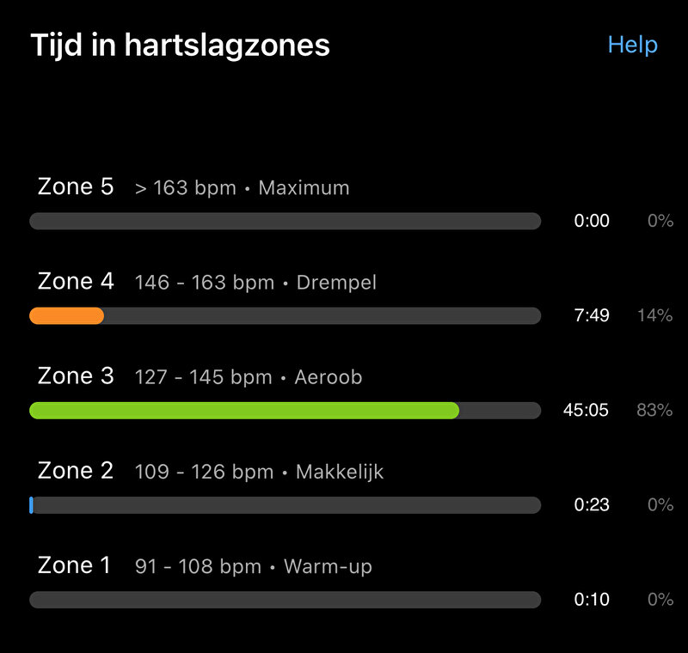Tap the 14% percentage for Zone 4
Viewport: 688px width, 653px height.
pos(654,315)
